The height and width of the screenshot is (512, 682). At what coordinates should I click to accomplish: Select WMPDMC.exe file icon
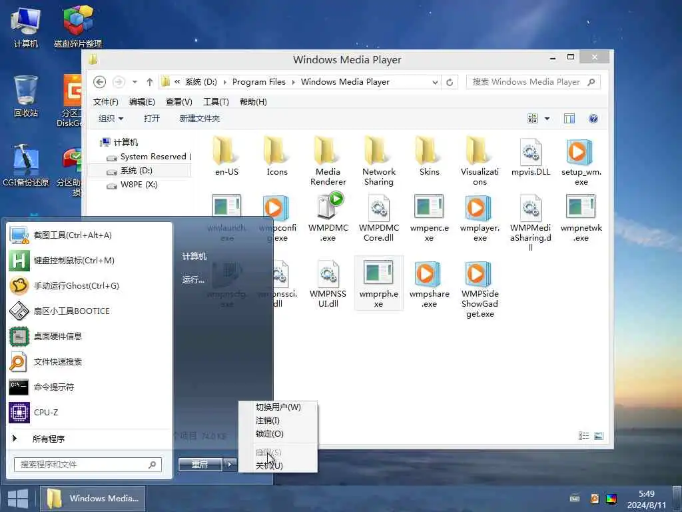[x=330, y=206]
